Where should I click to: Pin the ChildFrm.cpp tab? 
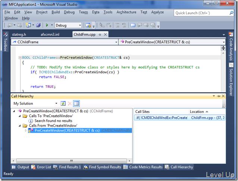100,35
